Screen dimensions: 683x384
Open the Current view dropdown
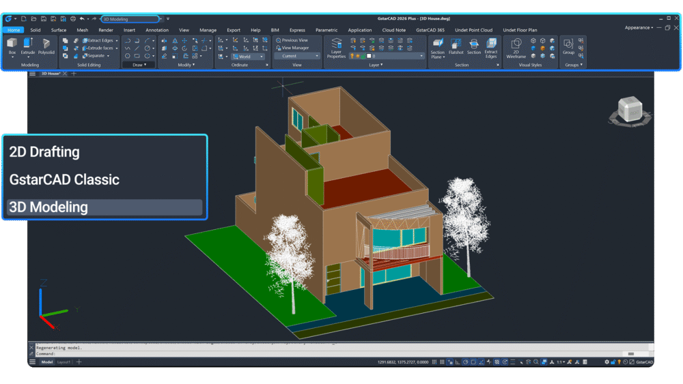298,56
